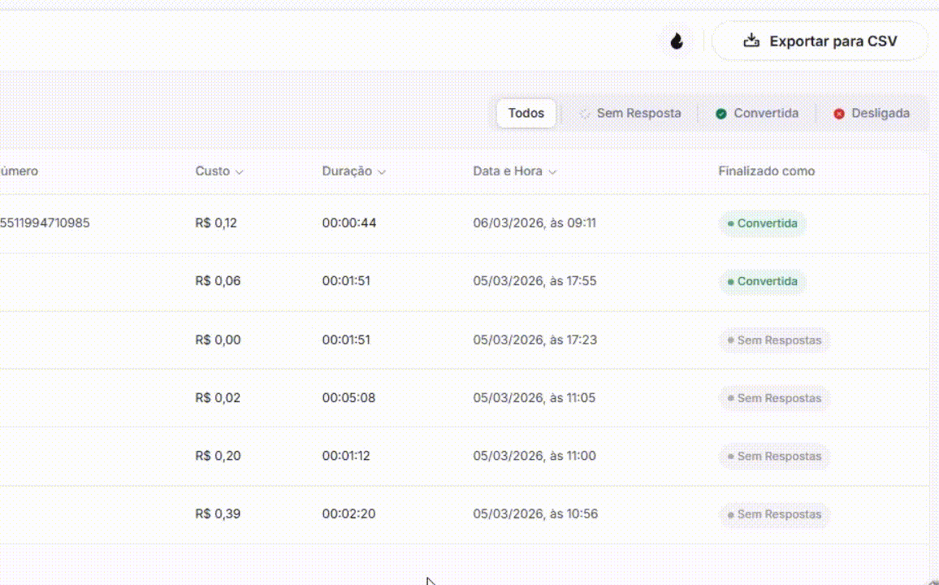Viewport: 939px width, 585px height.
Task: Select the Todos filter tab
Action: (526, 113)
